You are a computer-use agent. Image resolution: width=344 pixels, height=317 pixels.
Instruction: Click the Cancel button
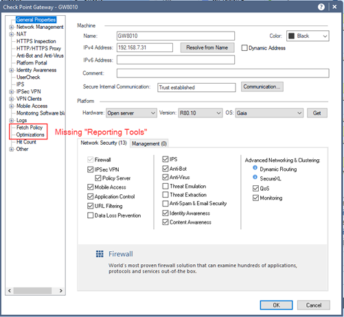pyautogui.click(x=314, y=305)
